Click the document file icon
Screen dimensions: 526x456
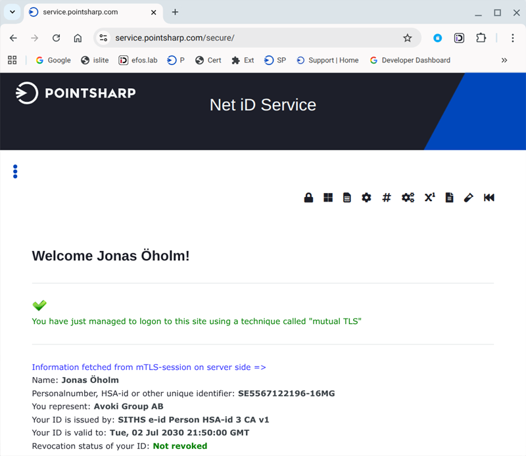pyautogui.click(x=450, y=198)
